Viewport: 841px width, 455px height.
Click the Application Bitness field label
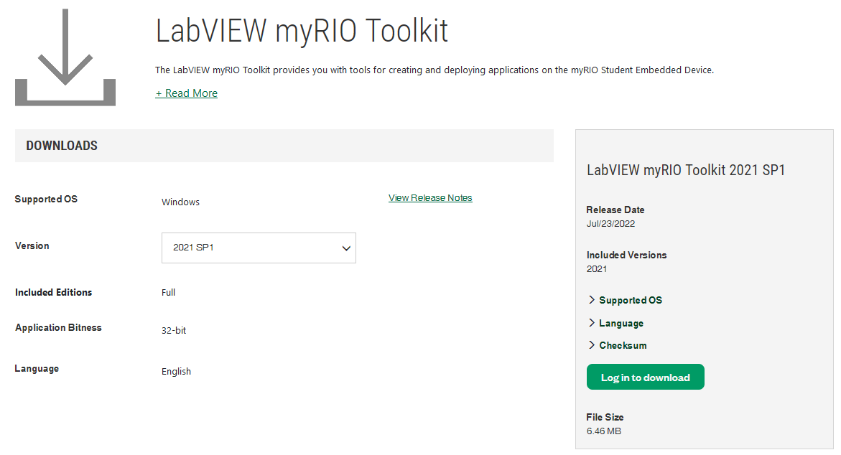pyautogui.click(x=58, y=328)
